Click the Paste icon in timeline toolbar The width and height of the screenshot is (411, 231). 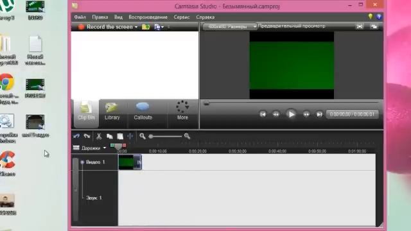pyautogui.click(x=120, y=136)
